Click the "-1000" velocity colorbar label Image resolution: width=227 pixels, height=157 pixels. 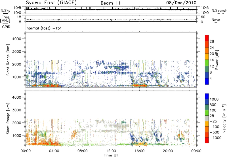216,138
